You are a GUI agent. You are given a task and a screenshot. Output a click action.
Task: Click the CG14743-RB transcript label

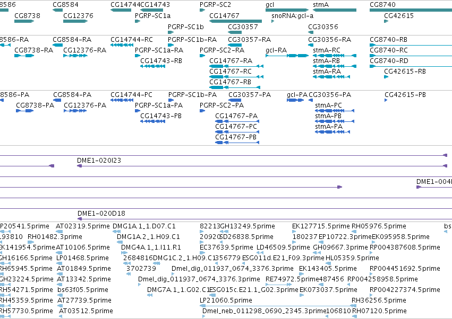point(161,61)
